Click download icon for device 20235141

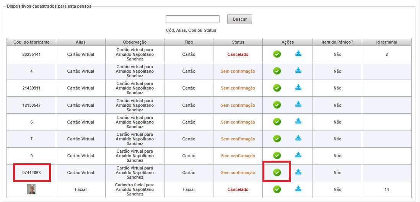[x=298, y=54]
